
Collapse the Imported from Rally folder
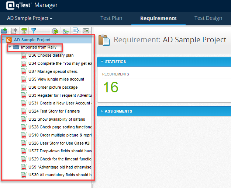(x=10, y=47)
